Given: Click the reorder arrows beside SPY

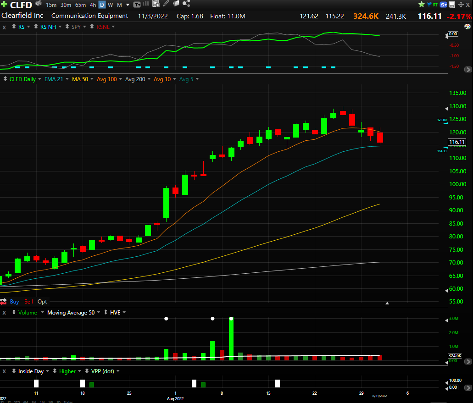Looking at the screenshot, I should [x=67, y=27].
